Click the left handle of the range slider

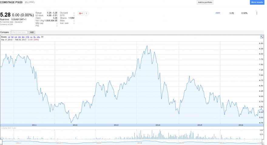[x=2, y=142]
